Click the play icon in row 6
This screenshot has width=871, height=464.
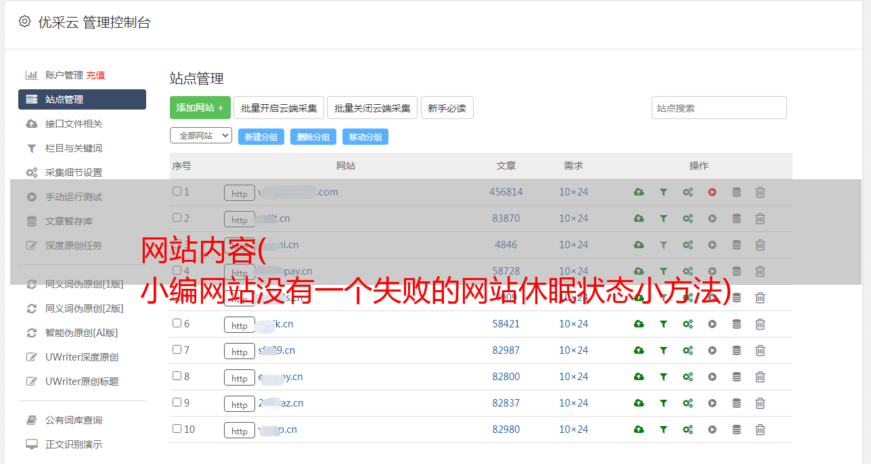point(712,324)
